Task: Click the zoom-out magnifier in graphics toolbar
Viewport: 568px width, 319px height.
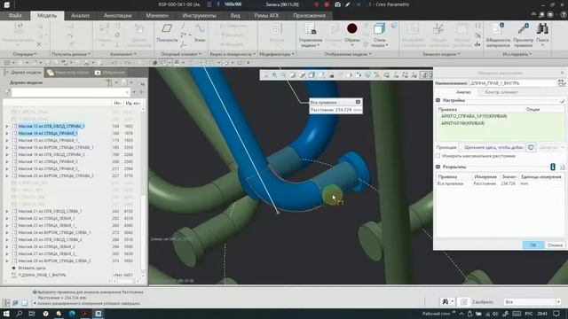Action: [x=283, y=74]
